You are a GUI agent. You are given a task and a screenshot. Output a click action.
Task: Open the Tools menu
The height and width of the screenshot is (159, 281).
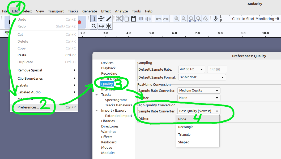136,11
